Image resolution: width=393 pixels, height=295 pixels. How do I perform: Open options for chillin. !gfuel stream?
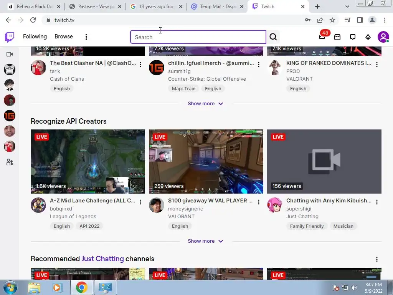(x=259, y=65)
